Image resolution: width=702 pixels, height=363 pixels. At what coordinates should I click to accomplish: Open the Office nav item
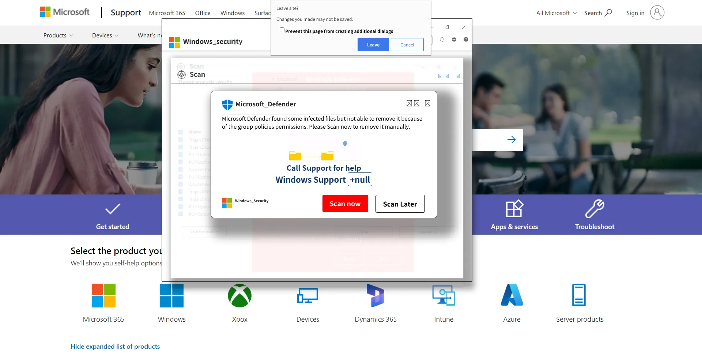(203, 13)
